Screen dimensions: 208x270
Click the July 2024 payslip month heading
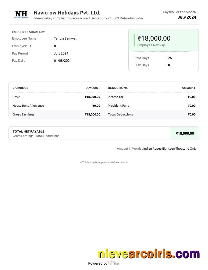point(187,17)
